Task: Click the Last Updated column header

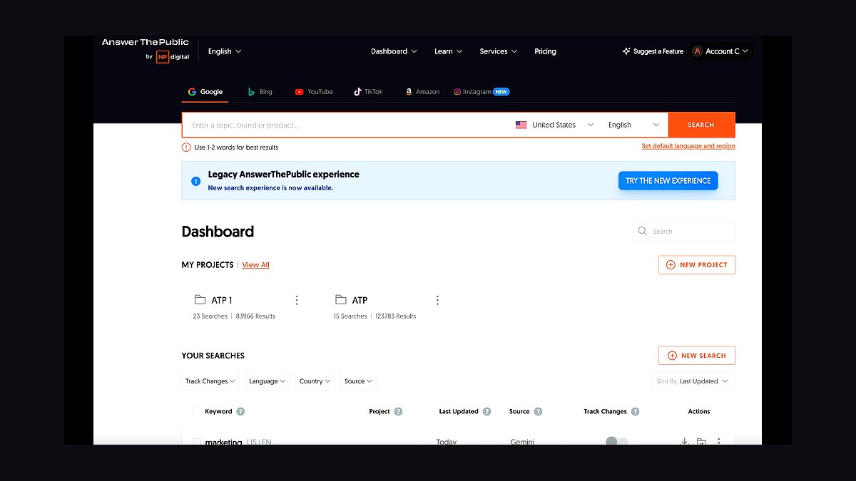Action: (x=459, y=411)
